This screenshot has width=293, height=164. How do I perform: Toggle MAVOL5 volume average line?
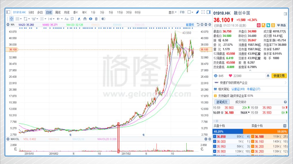[x=54, y=139]
